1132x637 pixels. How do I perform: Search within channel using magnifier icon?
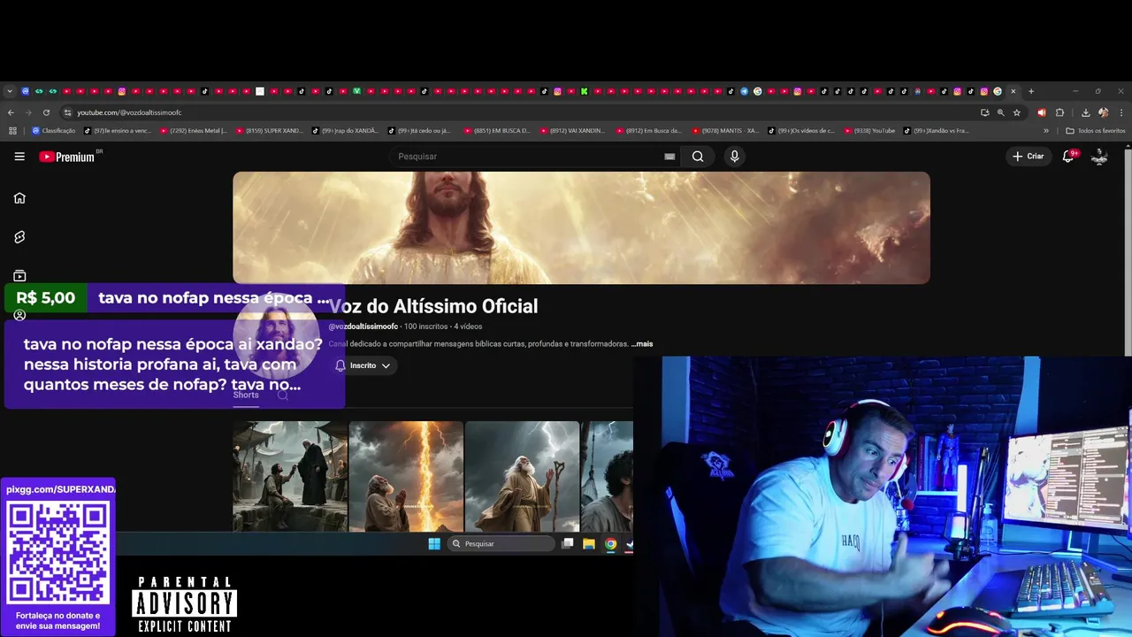tap(283, 395)
